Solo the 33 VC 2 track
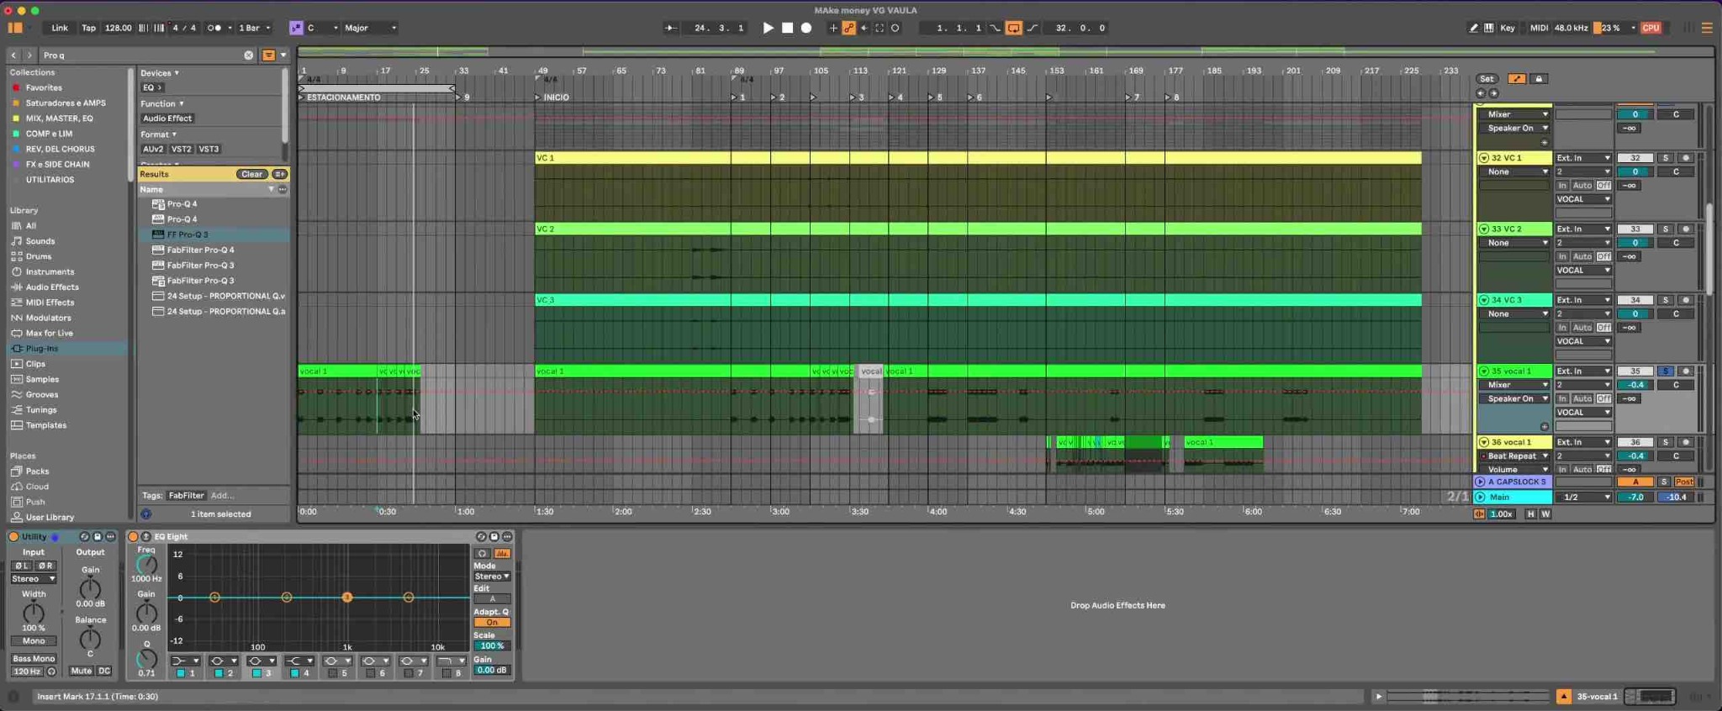The image size is (1722, 711). pos(1665,229)
